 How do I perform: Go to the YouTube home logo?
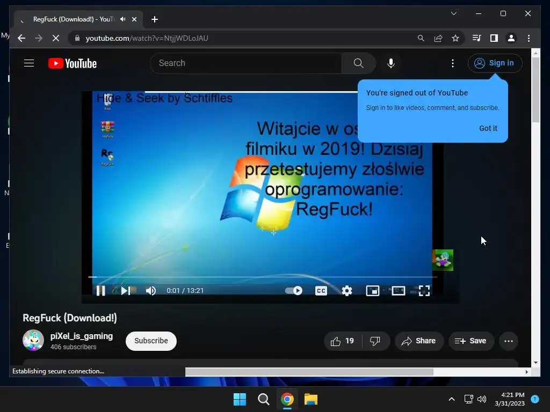[x=73, y=63]
